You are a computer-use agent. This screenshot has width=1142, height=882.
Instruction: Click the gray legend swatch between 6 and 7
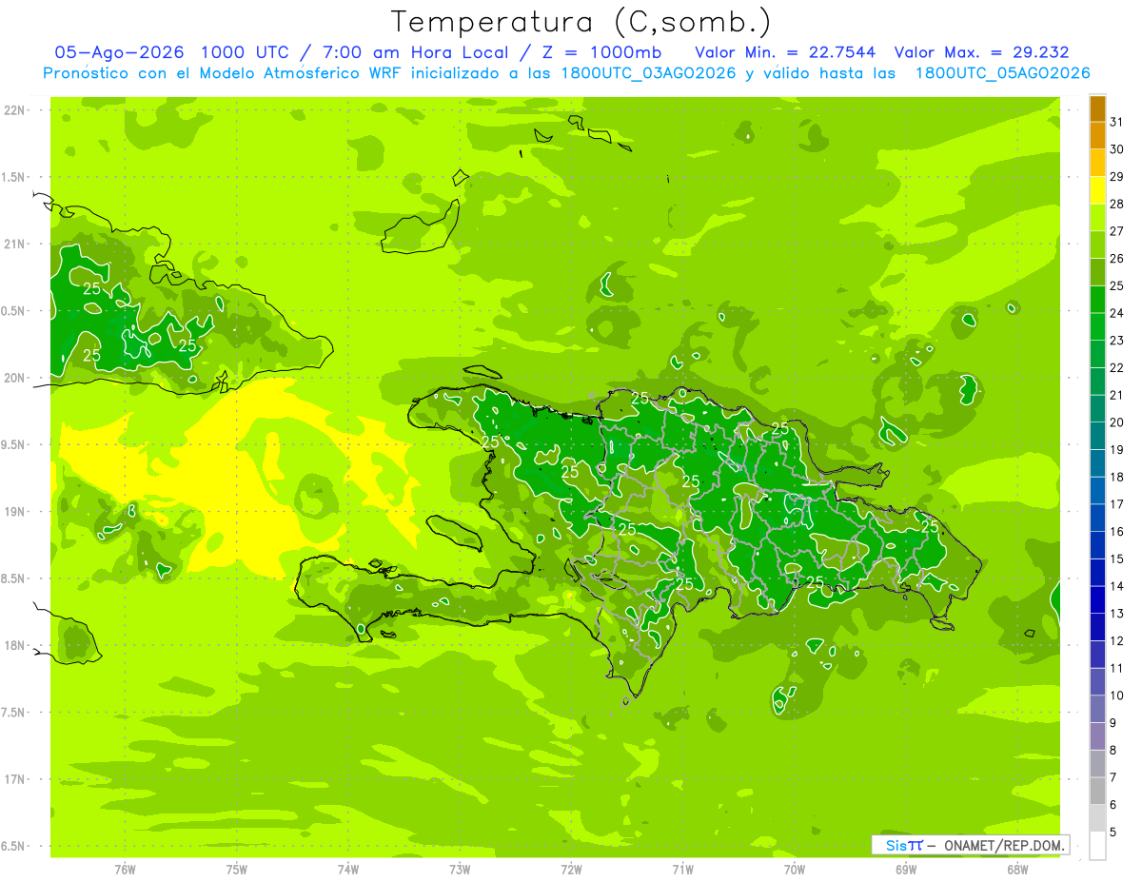click(x=1097, y=792)
